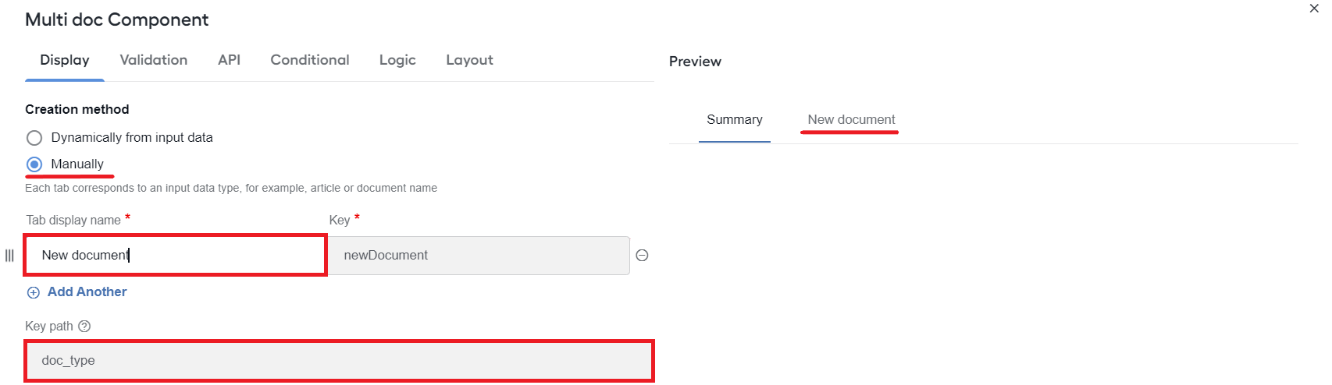Click the Key field containing newDocument
This screenshot has width=1332, height=385.
(479, 256)
